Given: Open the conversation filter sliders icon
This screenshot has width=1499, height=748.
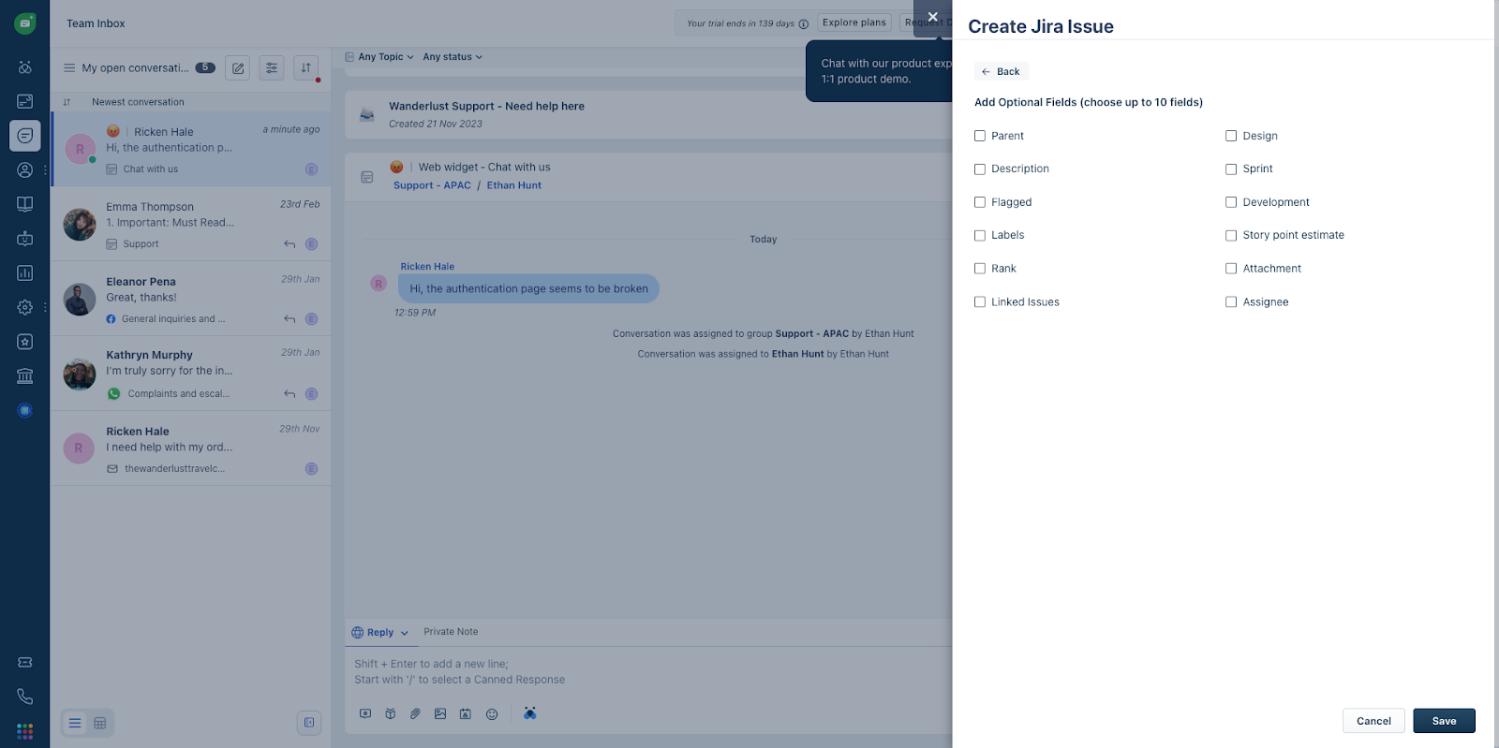Looking at the screenshot, I should click(x=272, y=67).
